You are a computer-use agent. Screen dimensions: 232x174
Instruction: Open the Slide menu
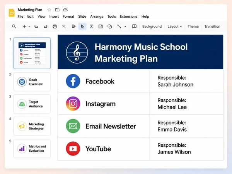click(x=82, y=17)
